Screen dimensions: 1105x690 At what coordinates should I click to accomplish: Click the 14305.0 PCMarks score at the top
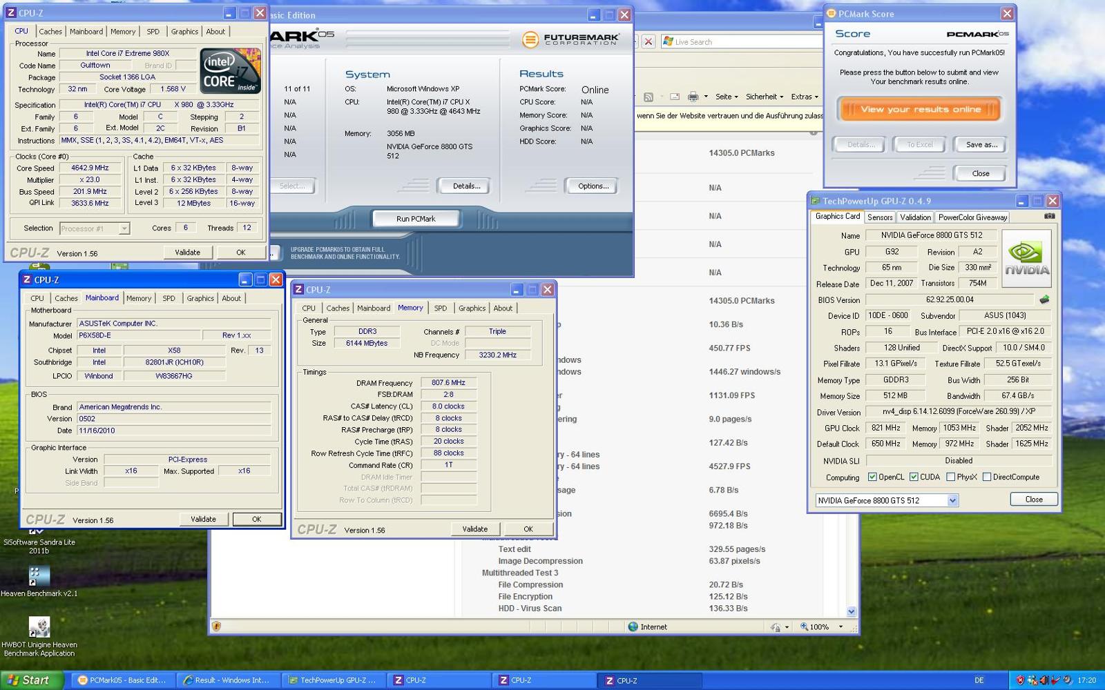click(x=741, y=153)
